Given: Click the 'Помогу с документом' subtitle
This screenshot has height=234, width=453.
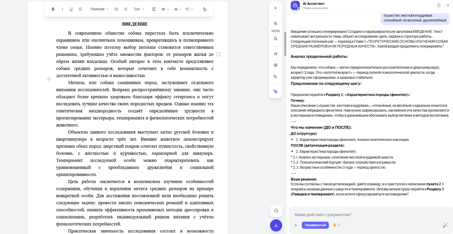Looking at the screenshot, I should 315,8.
